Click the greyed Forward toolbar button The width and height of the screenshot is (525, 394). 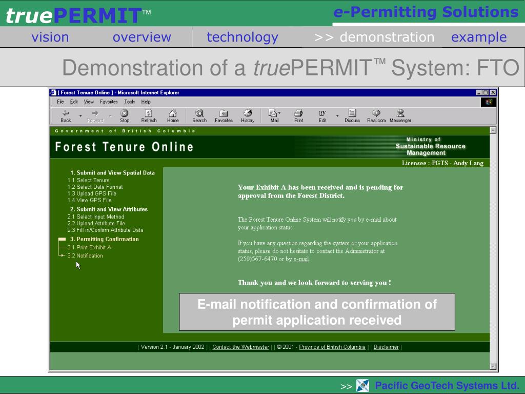[x=95, y=116]
